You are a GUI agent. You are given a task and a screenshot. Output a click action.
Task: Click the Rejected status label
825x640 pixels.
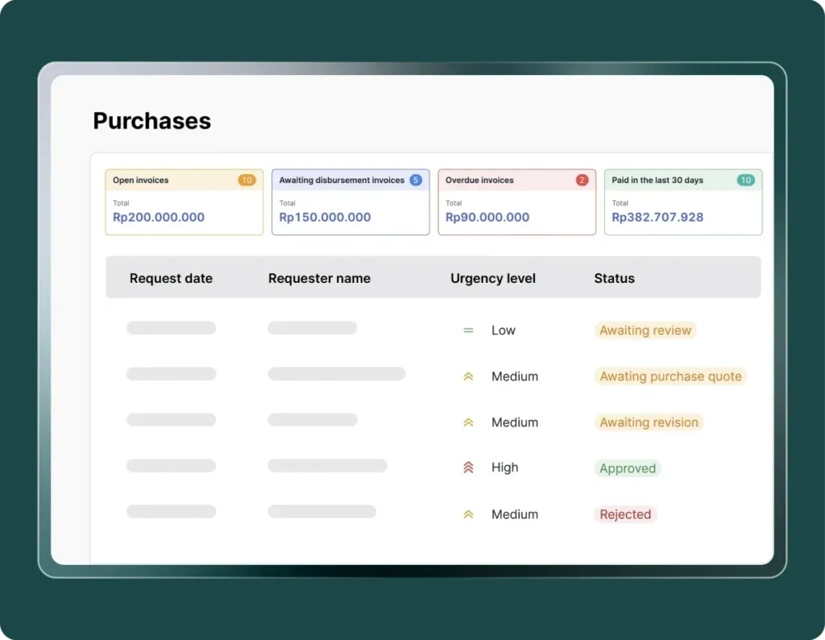point(625,513)
